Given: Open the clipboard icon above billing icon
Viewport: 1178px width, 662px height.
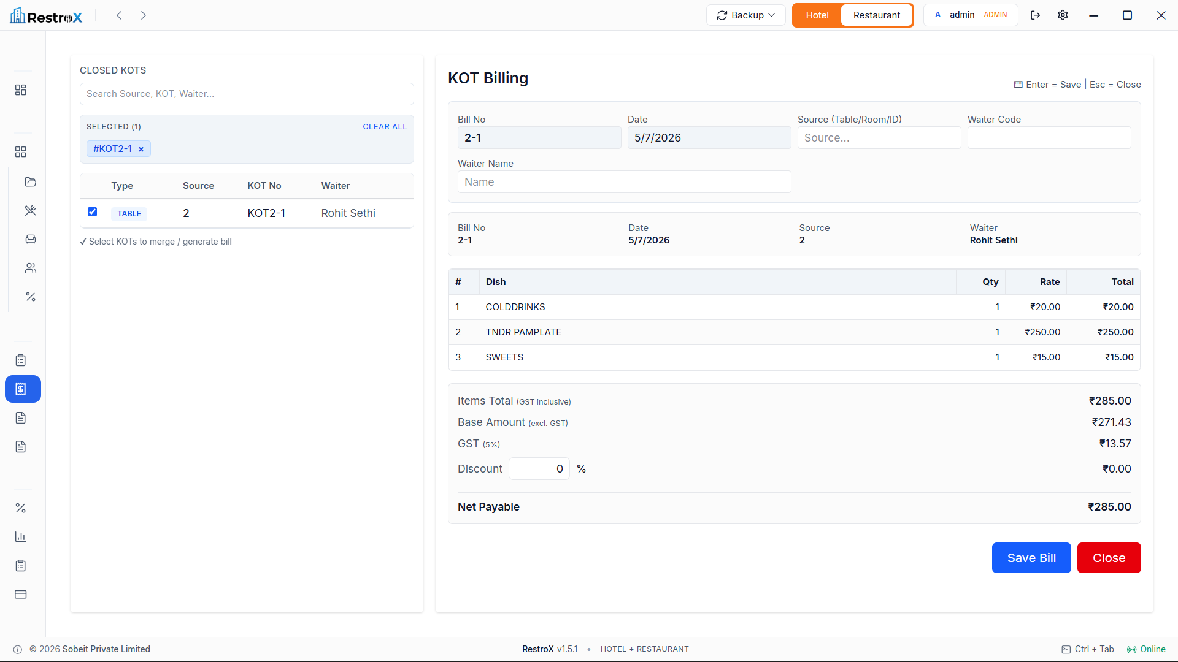Looking at the screenshot, I should (x=21, y=360).
